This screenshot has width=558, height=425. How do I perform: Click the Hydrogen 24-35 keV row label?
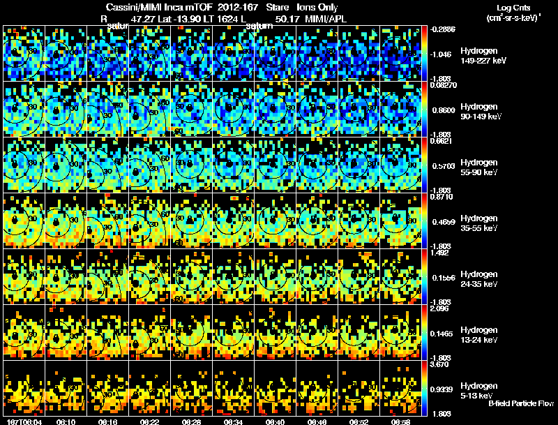coord(478,279)
